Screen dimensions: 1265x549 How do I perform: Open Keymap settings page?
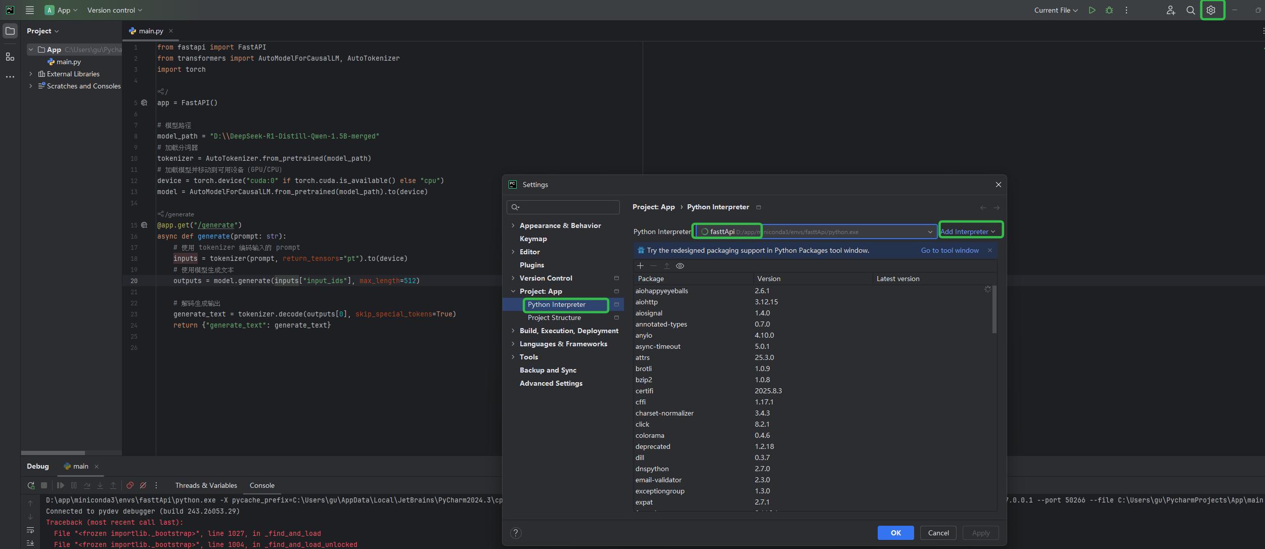[x=533, y=239]
